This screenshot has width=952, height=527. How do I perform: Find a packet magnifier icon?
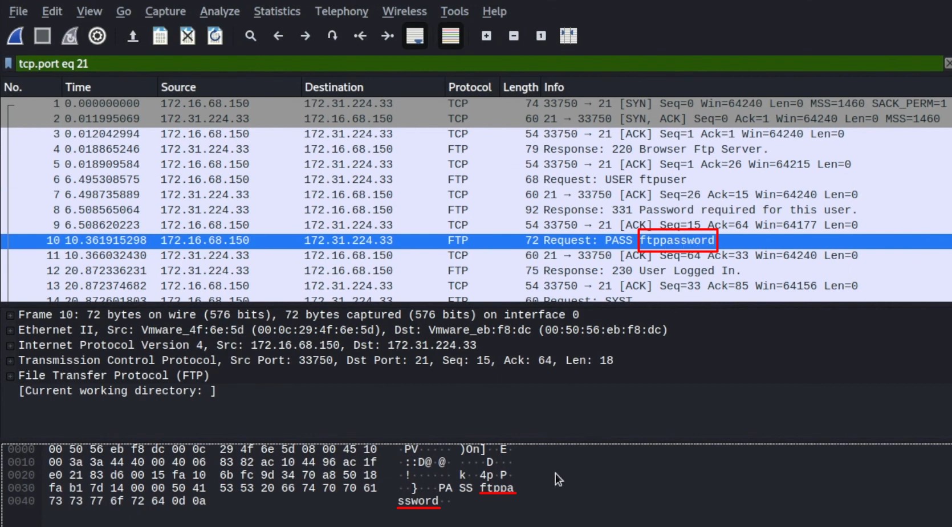250,36
